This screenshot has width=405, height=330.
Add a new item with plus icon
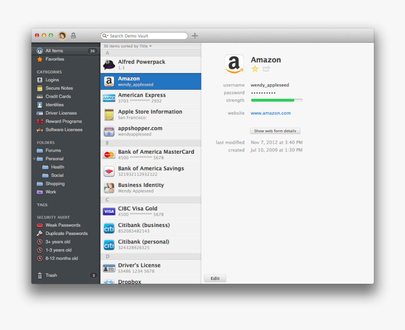(195, 36)
